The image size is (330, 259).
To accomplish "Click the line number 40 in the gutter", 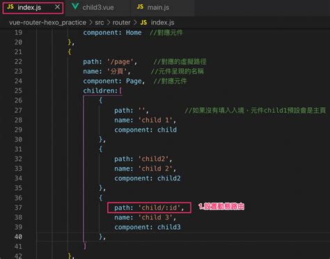I will click(18, 237).
